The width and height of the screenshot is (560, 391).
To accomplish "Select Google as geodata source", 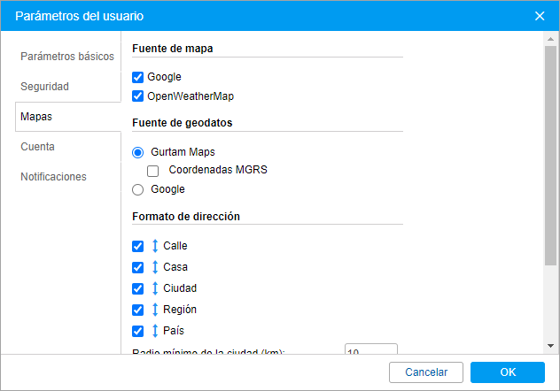I will tap(137, 189).
